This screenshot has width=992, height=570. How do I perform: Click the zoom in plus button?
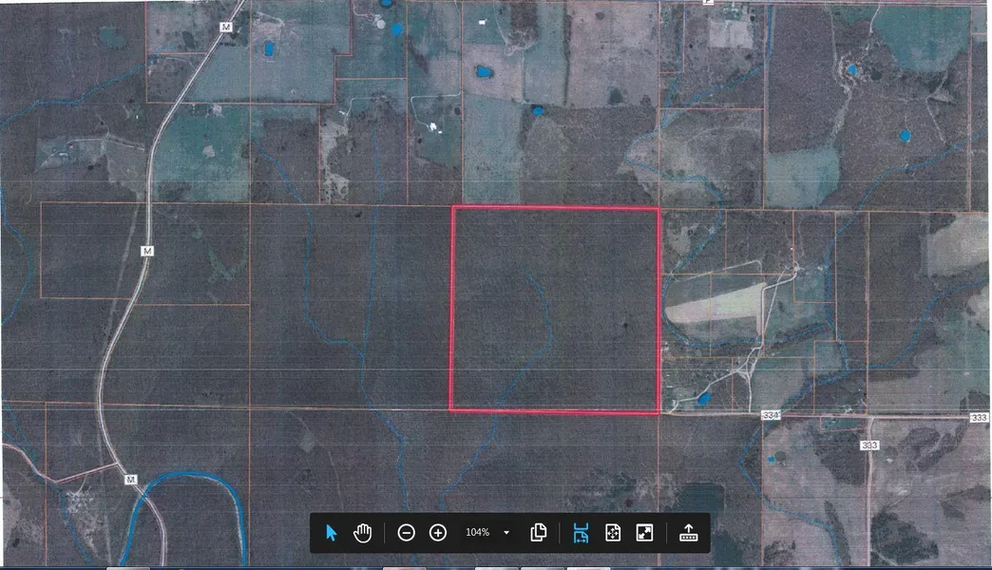tap(438, 533)
